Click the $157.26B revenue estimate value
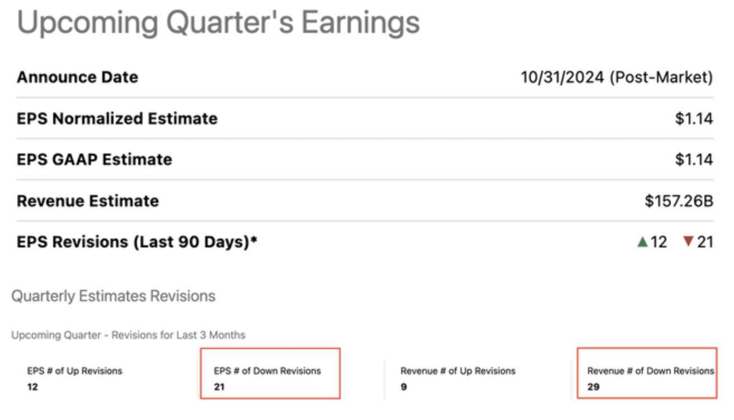 (x=679, y=201)
